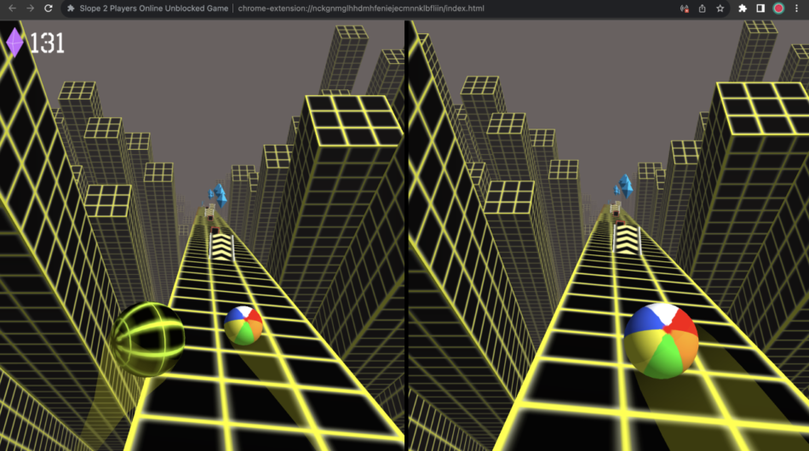
Task: Click the blue gem on the right track
Action: [x=626, y=186]
